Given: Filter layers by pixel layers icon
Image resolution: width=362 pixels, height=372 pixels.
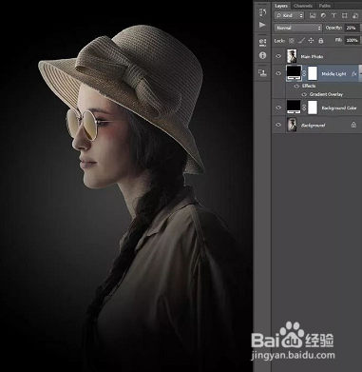Looking at the screenshot, I should (313, 15).
